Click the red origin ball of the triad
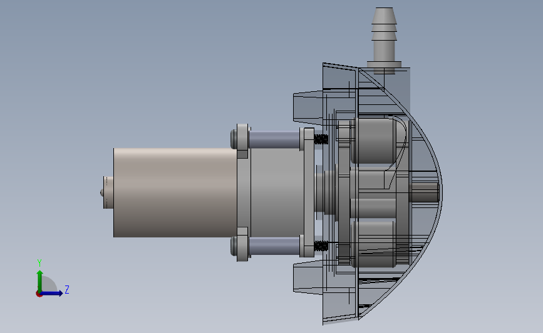 point(39,294)
